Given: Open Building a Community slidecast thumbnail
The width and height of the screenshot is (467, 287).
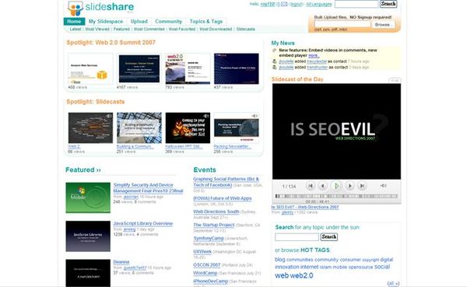Looking at the screenshot, I should (139, 128).
